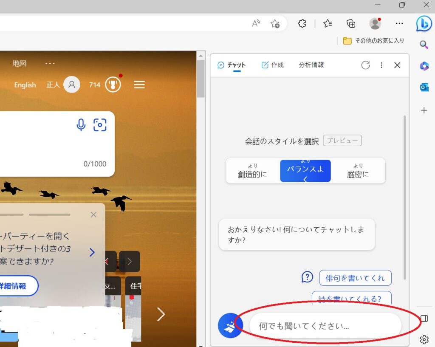The height and width of the screenshot is (347, 435).
Task: Select the バランスよく conversation style
Action: pyautogui.click(x=305, y=171)
